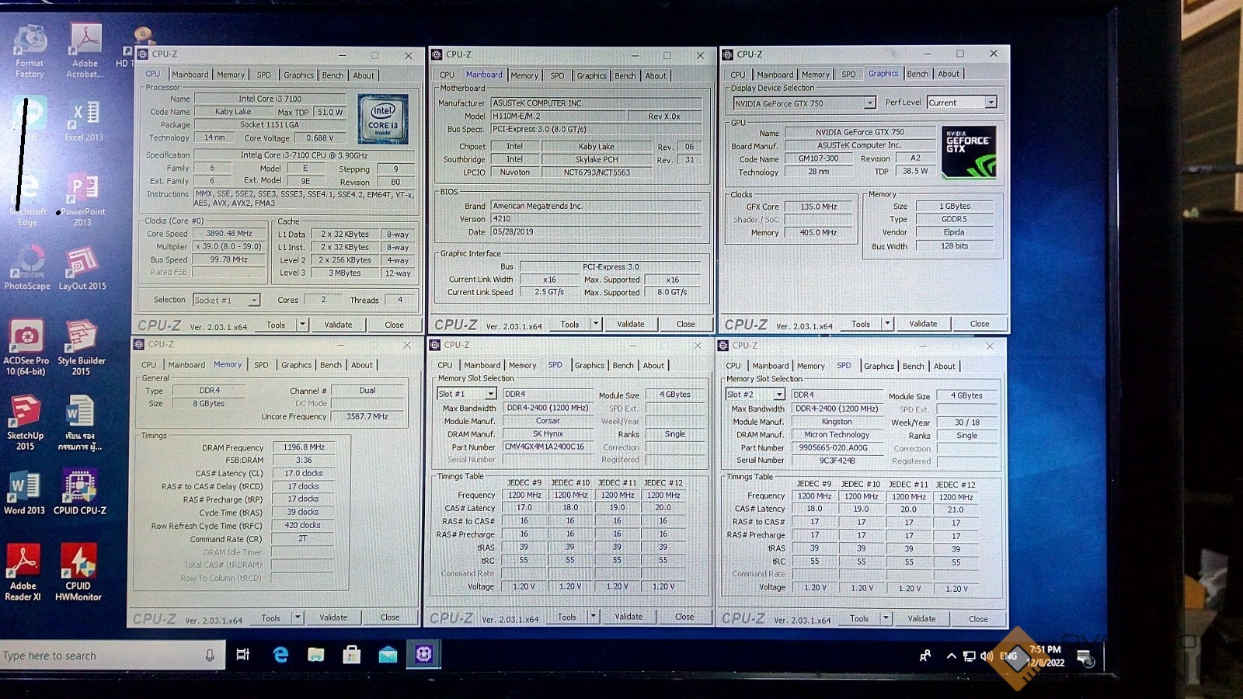Launch PowerPoint 2013 from desktop
This screenshot has height=699, width=1243.
point(82,200)
